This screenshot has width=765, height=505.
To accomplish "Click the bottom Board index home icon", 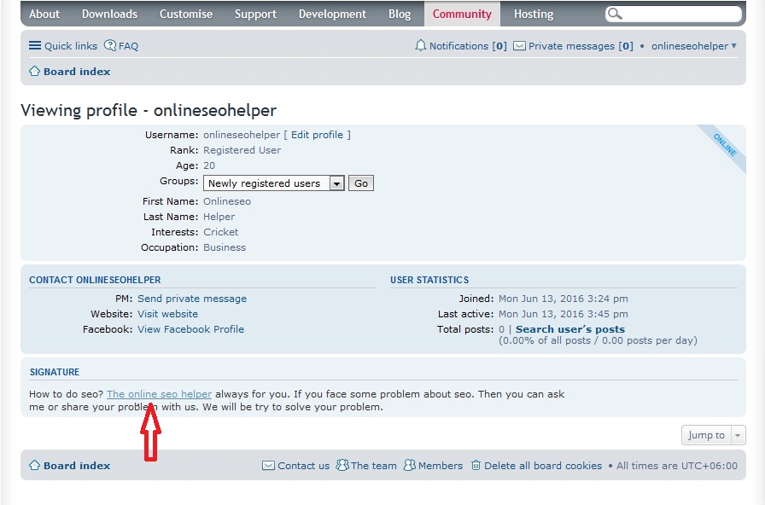I will (33, 466).
